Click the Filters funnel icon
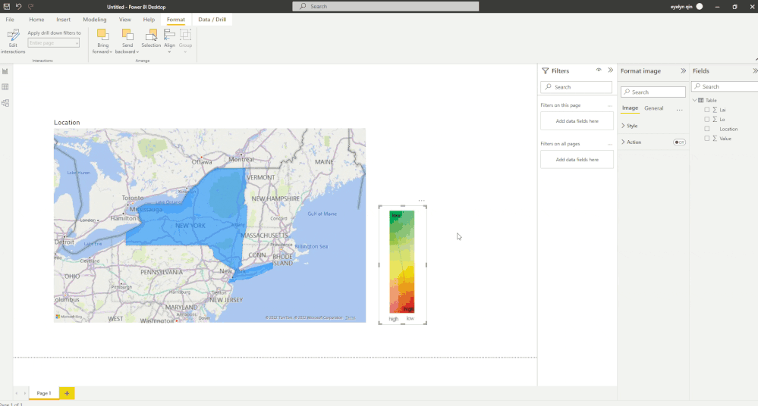The width and height of the screenshot is (758, 406). [x=546, y=71]
